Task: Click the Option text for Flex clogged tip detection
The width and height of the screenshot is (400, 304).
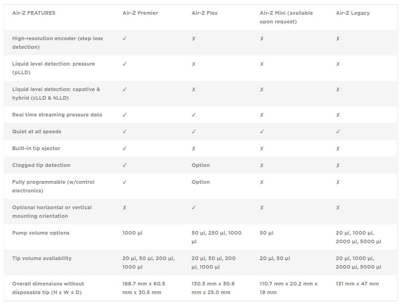Action: (x=201, y=165)
